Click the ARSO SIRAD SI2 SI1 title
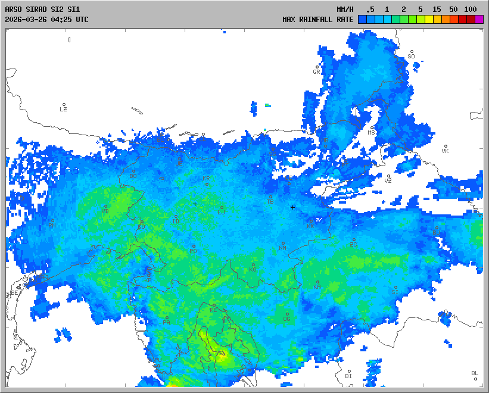This screenshot has height=393, width=489. click(42, 10)
